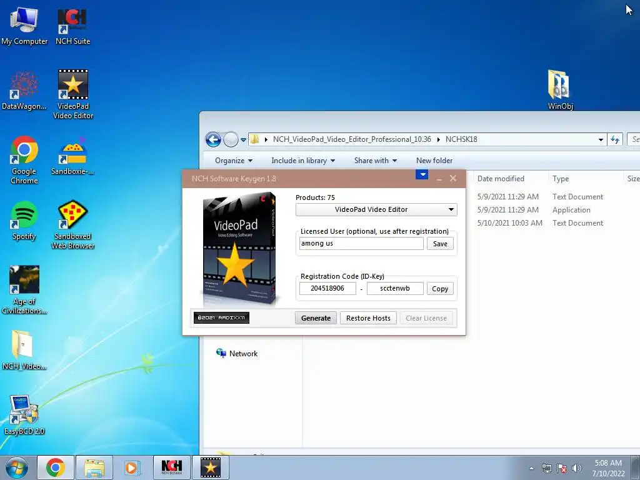Click the network tray icon
The height and width of the screenshot is (480, 640).
546,468
